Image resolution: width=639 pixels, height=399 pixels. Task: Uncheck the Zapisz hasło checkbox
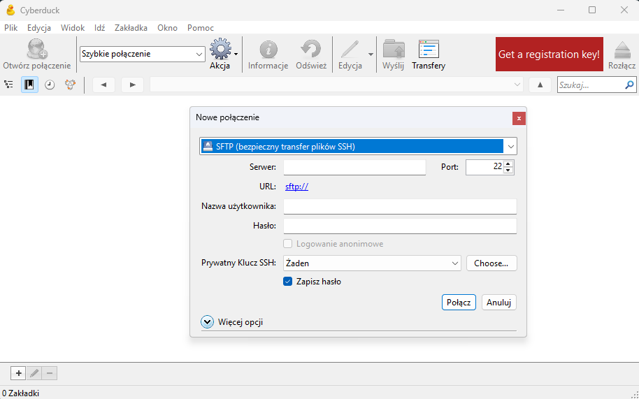pos(288,282)
